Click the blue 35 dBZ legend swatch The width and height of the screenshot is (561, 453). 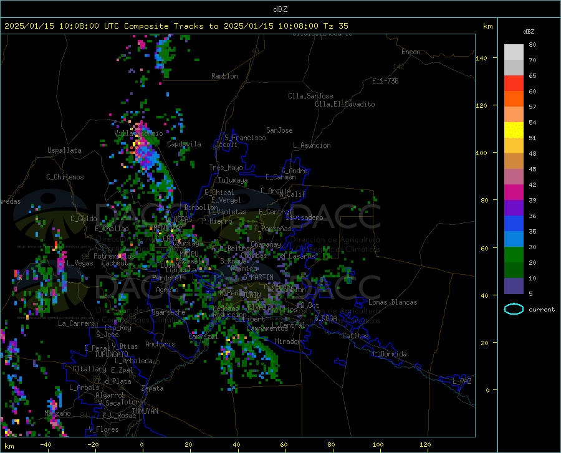pyautogui.click(x=514, y=224)
